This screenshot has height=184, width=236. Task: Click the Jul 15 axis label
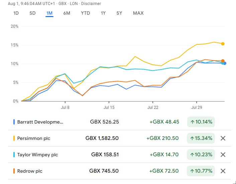tap(109, 108)
